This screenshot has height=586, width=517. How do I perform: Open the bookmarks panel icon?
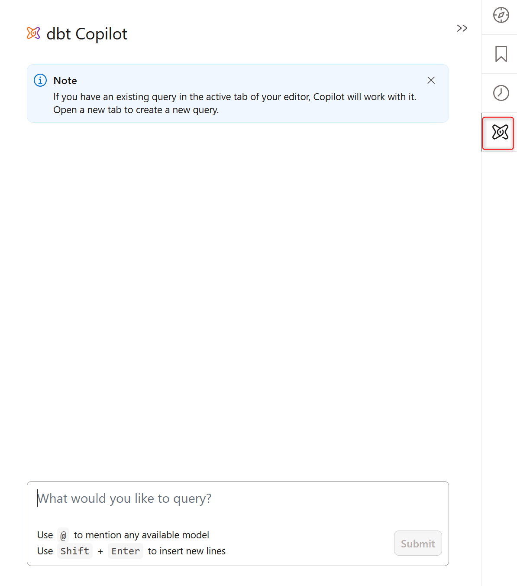(x=501, y=54)
